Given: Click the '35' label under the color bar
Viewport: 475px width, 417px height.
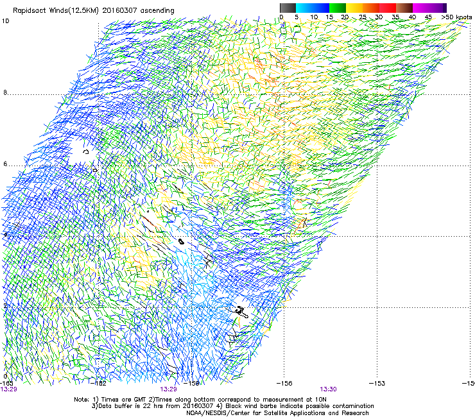Looking at the screenshot, I should tap(395, 17).
